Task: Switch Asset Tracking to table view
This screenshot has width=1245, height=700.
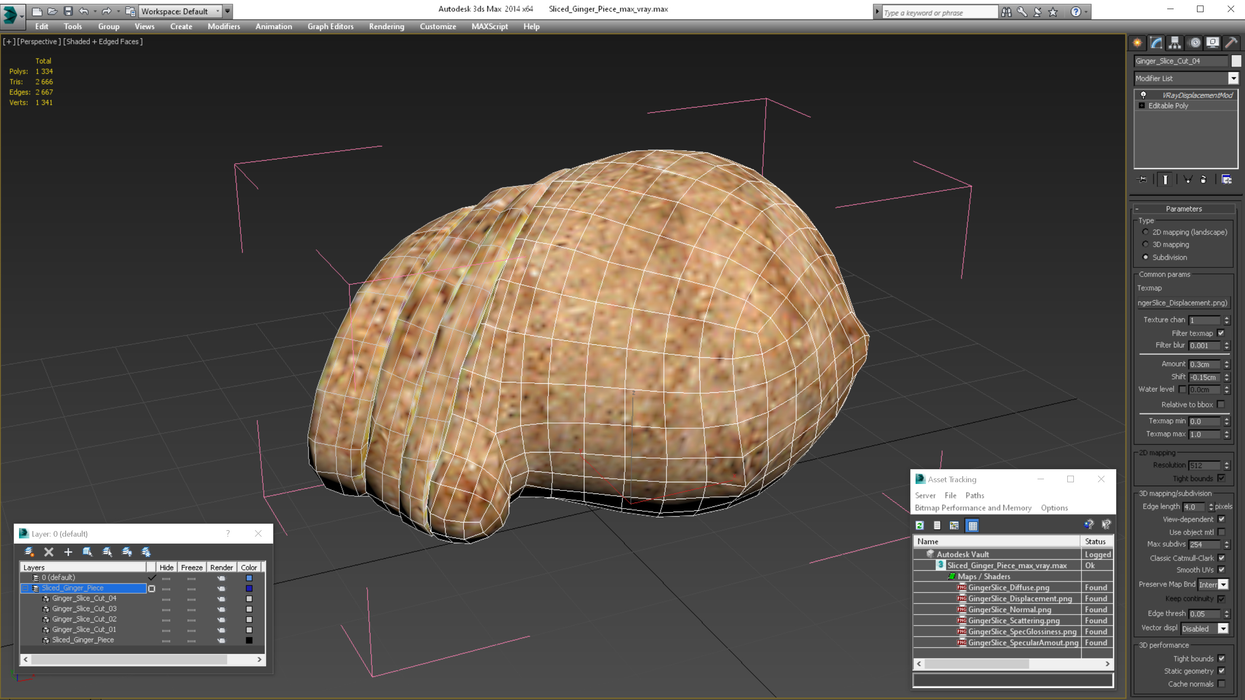Action: 972,525
